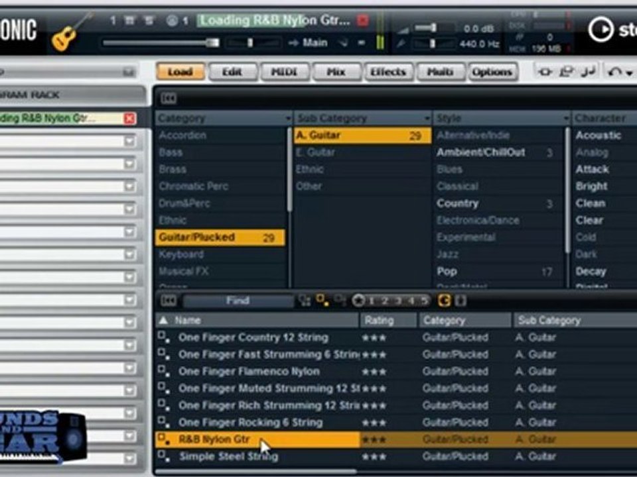Sort results by Rating column

tap(389, 321)
